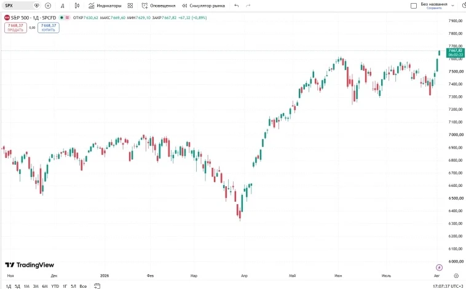Open the go-to-date calendar icon
Image resolution: width=466 pixels, height=289 pixels.
[x=97, y=286]
